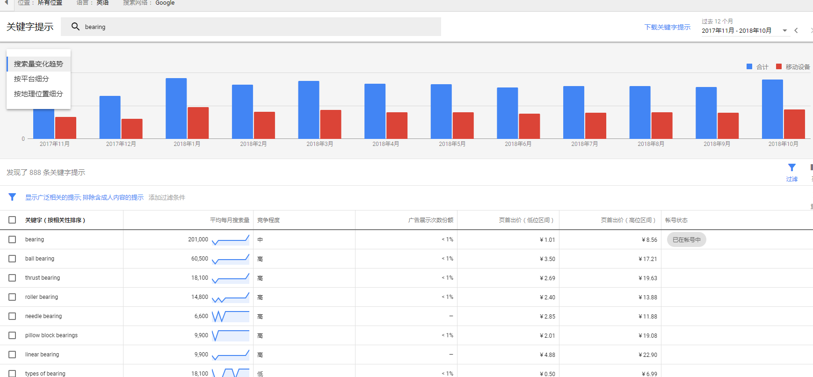
Task: Go to previous date range arrow
Action: (x=796, y=30)
